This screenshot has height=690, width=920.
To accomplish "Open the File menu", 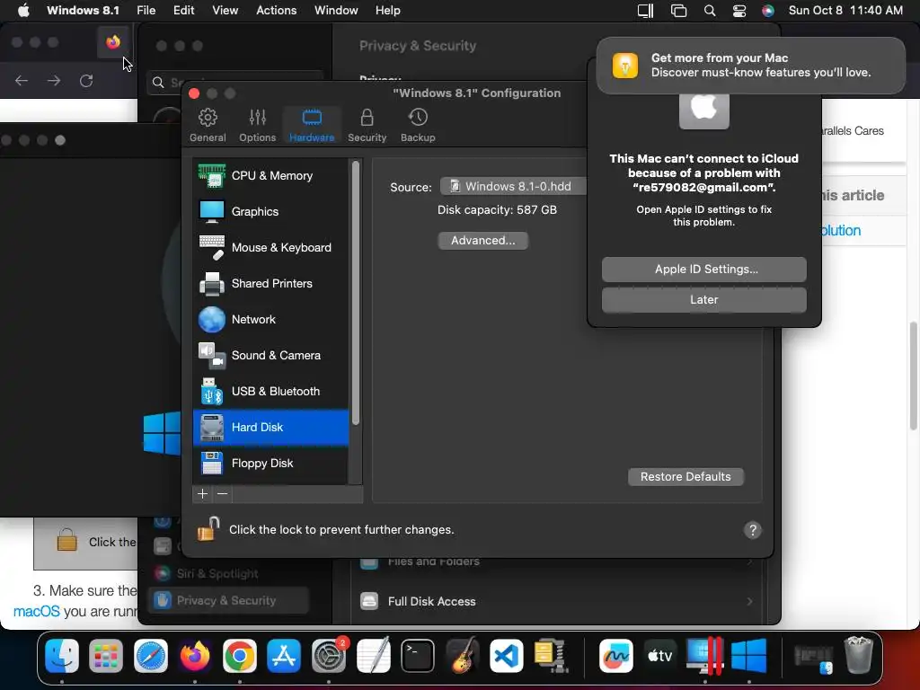I will pyautogui.click(x=146, y=10).
